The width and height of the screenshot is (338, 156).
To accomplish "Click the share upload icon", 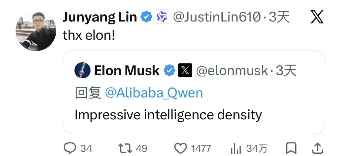I will 317,148.
